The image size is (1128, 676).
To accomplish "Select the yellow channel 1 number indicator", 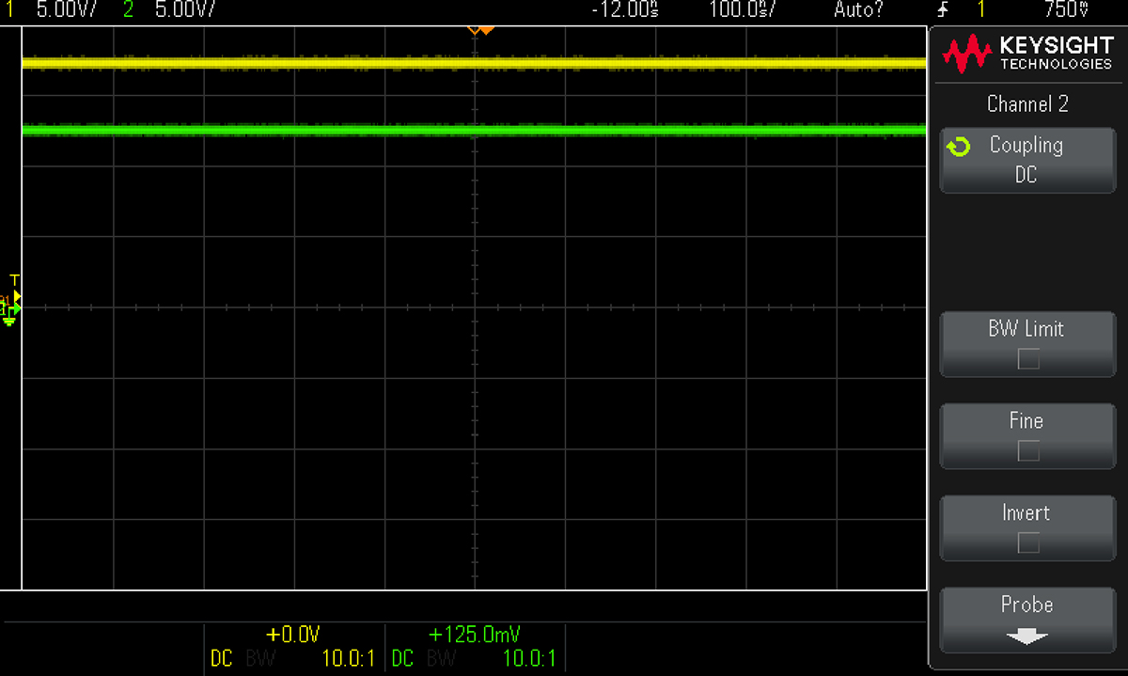I will pyautogui.click(x=9, y=10).
